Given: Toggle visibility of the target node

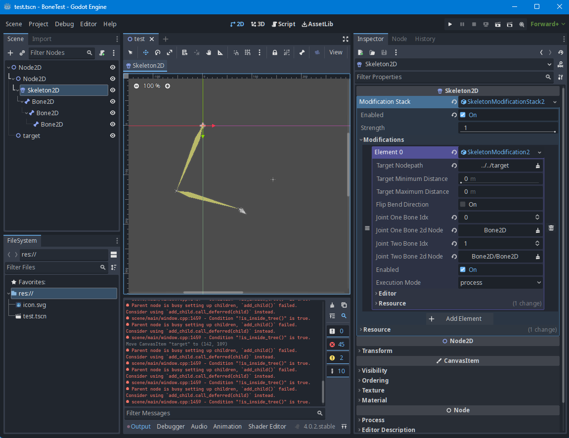Looking at the screenshot, I should coord(113,136).
